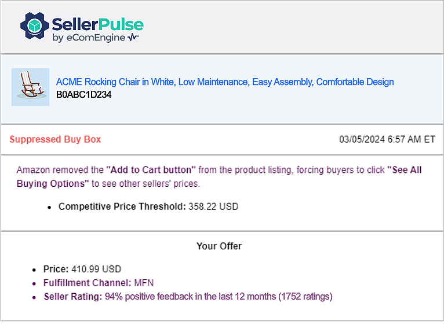
Task: Click the 94% positive feedback rating text
Action: (x=219, y=297)
